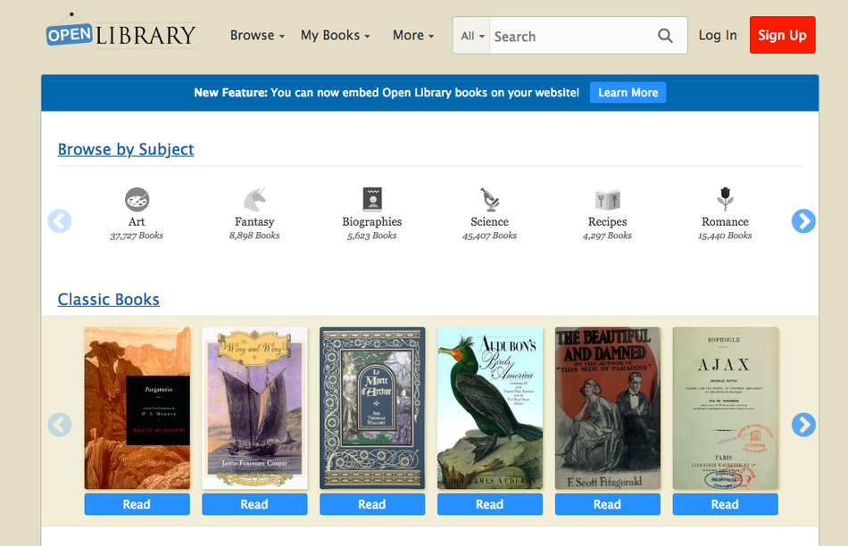Expand the More menu

point(413,35)
